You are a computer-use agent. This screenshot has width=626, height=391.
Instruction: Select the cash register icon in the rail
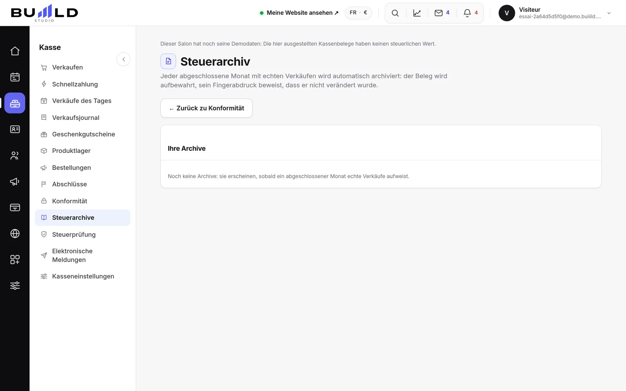click(15, 103)
